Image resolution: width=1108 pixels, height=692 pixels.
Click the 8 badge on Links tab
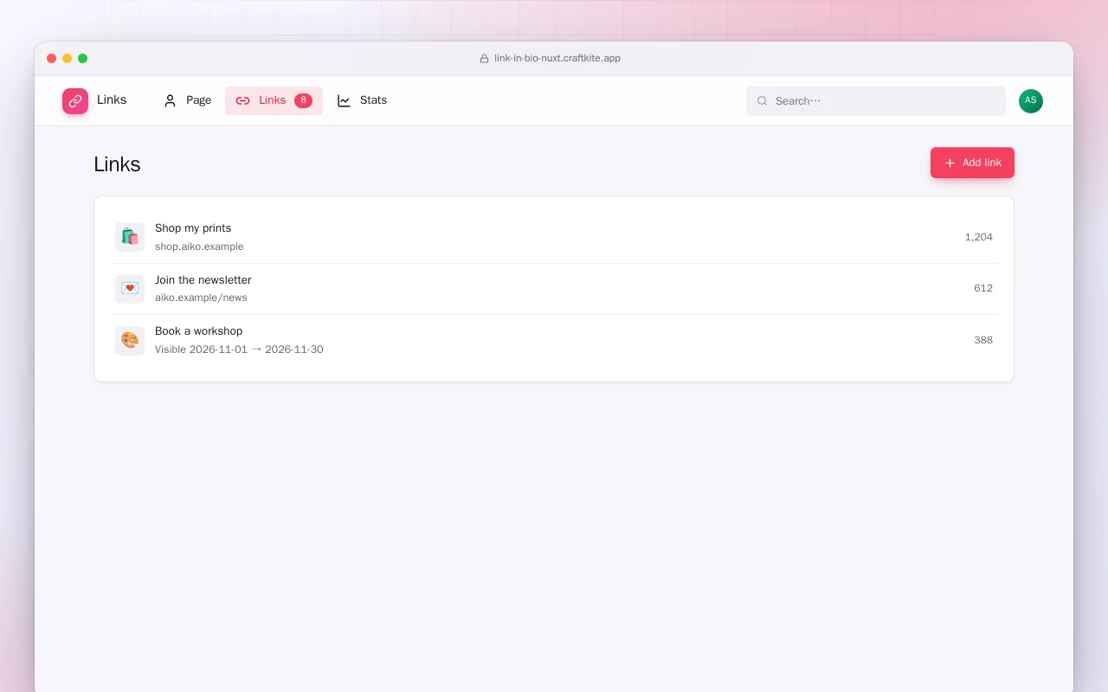pos(303,100)
